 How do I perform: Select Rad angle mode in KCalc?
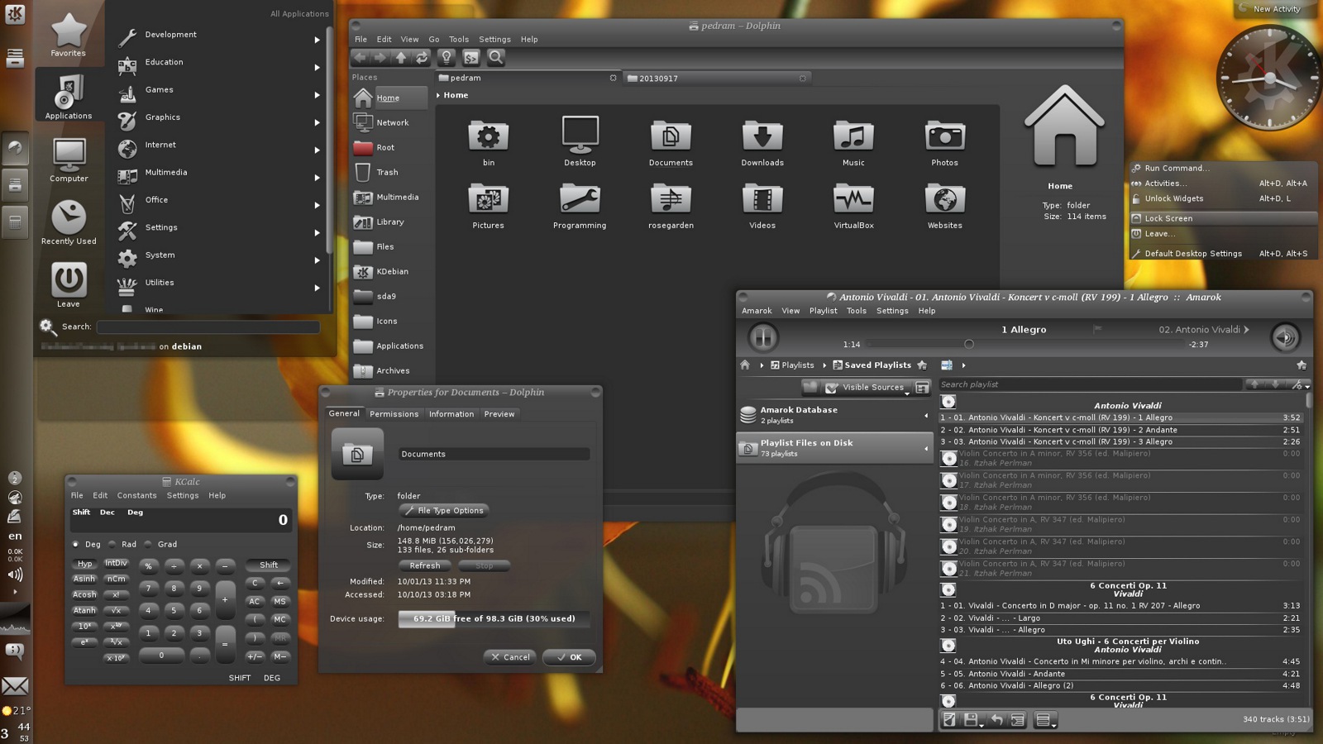122,545
